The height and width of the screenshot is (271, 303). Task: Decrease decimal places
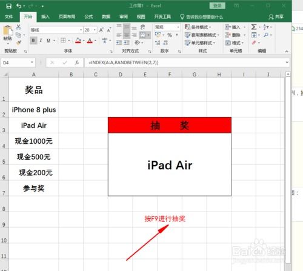[x=165, y=42]
